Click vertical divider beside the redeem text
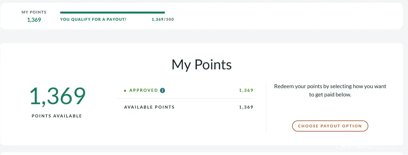 (x=266, y=107)
